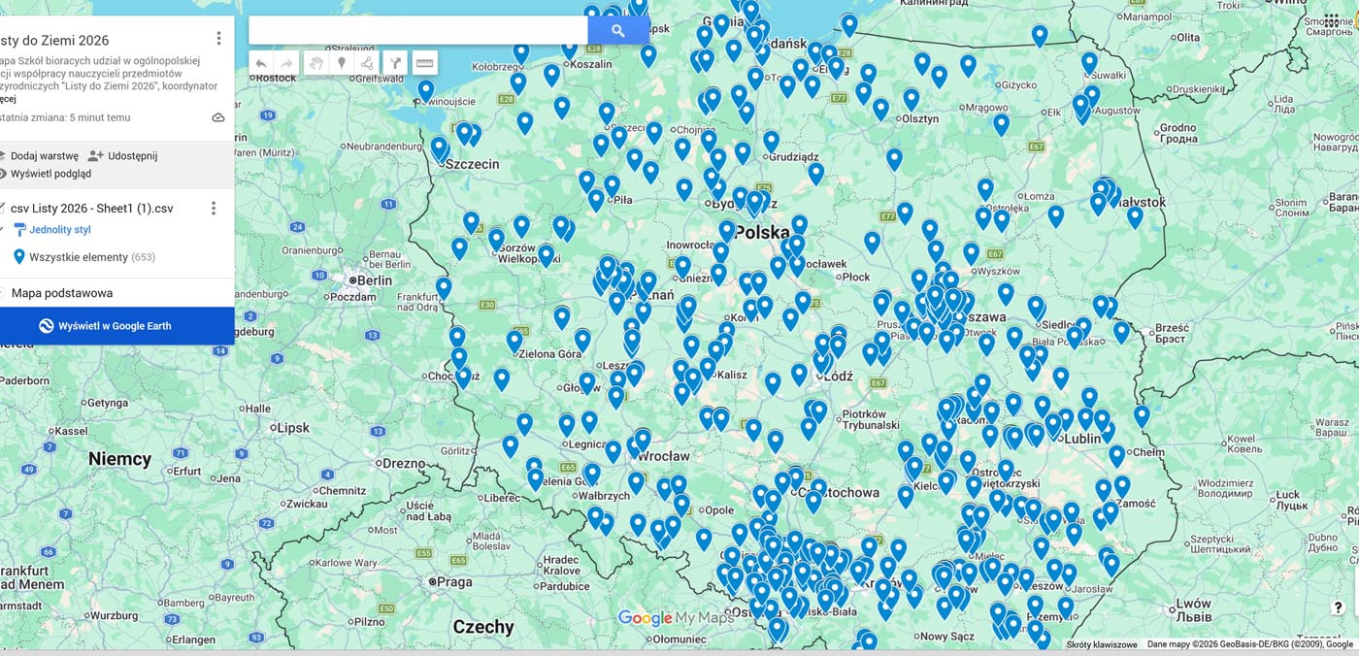1359x656 pixels.
Task: Click the redo arrow in toolbar
Action: [x=287, y=63]
